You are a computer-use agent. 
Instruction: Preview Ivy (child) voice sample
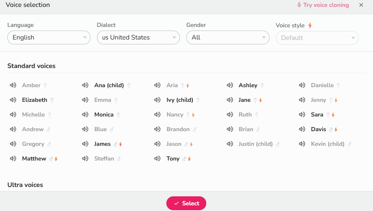click(x=157, y=100)
